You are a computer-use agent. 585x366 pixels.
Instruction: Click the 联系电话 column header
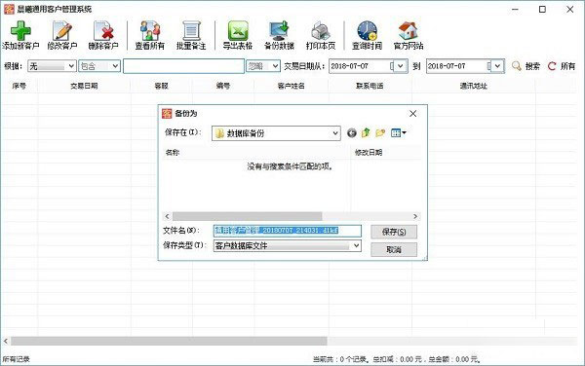370,86
